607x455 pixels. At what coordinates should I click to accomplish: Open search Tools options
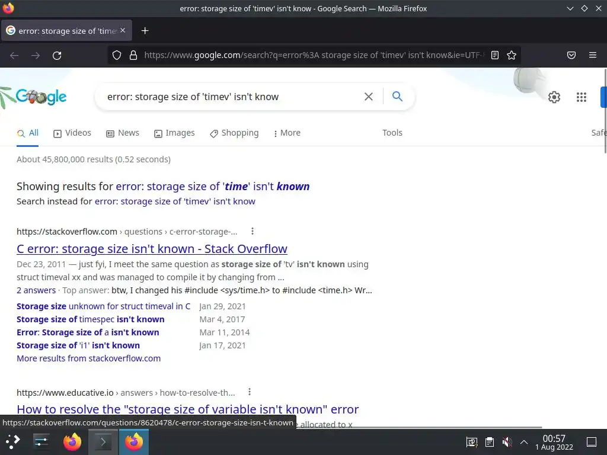click(x=392, y=133)
